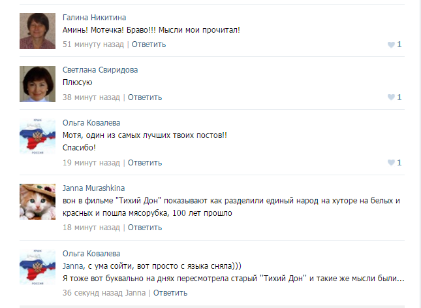The width and height of the screenshot is (421, 308).
Task: Open Светлана Свиридова's profile name link
Action: (x=100, y=70)
